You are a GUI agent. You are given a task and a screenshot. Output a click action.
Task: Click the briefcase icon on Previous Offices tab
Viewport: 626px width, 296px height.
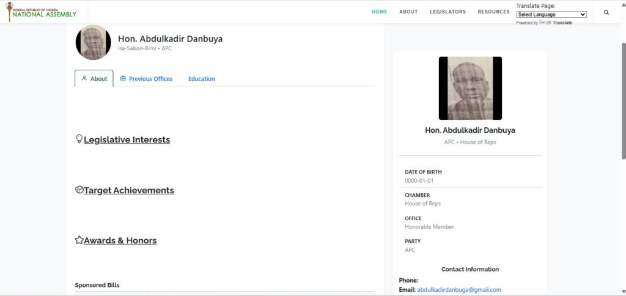(123, 78)
